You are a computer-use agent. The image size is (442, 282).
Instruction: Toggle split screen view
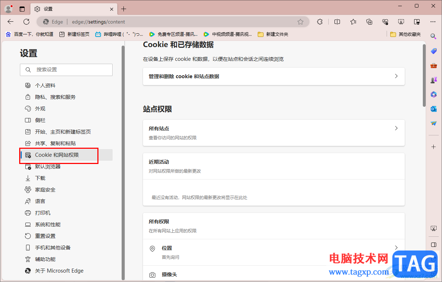[337, 22]
